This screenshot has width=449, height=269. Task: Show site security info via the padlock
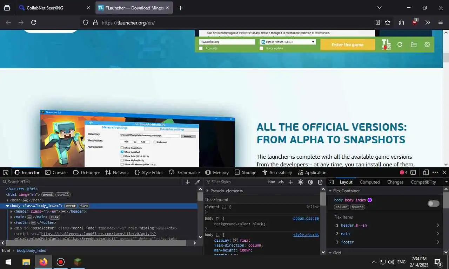point(95,22)
